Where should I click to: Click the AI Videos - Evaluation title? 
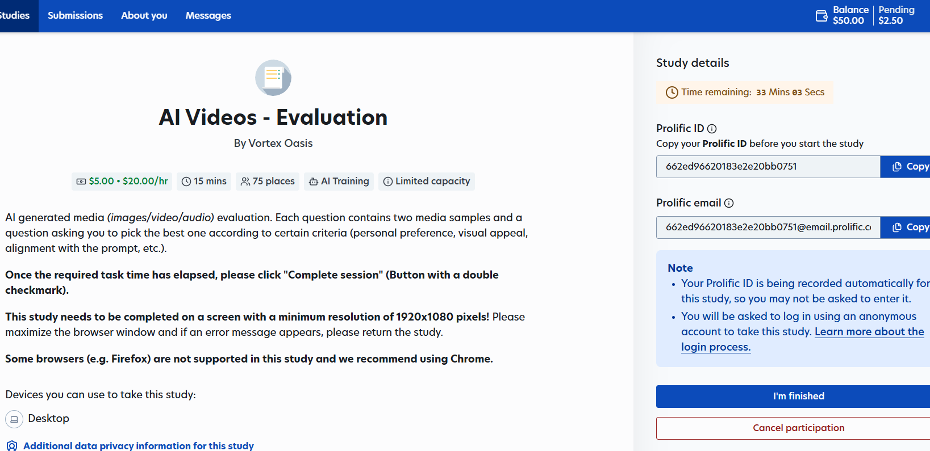tap(273, 117)
